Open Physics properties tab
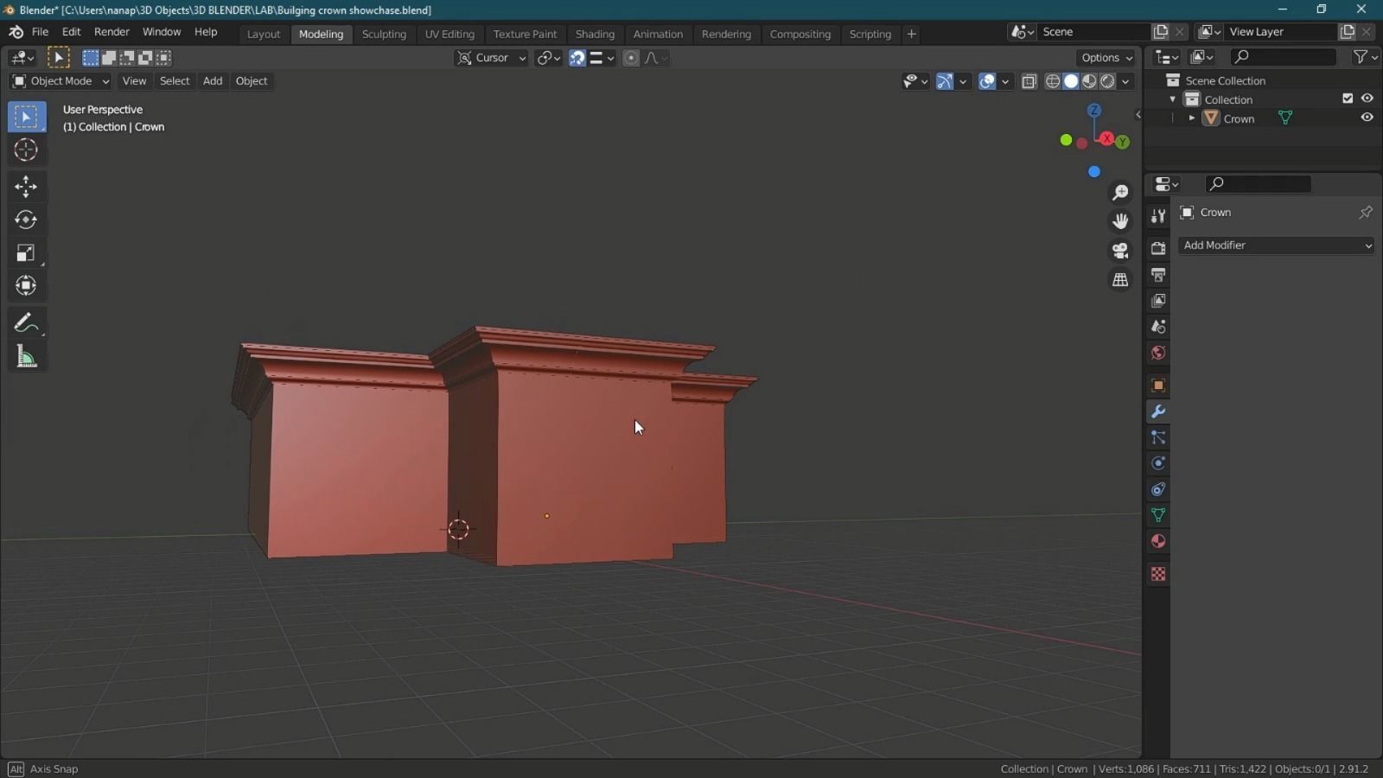 click(1158, 463)
